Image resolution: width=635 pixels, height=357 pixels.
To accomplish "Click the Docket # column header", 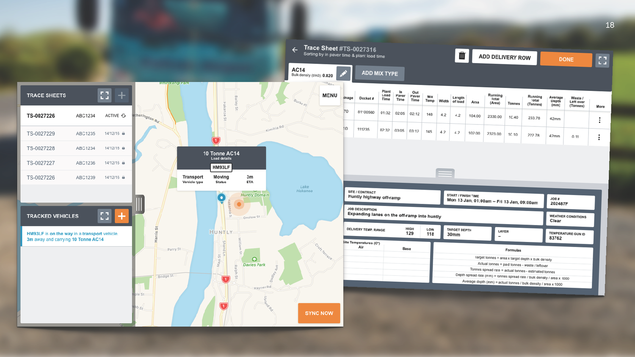I will [367, 98].
